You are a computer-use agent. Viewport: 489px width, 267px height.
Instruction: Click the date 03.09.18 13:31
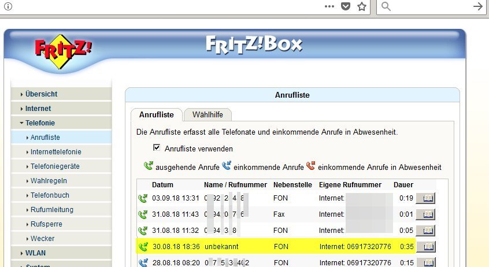(176, 198)
